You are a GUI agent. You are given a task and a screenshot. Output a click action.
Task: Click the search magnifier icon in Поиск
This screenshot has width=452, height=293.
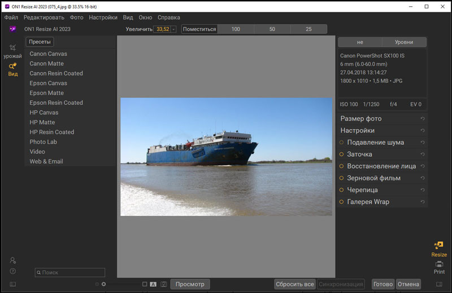(x=38, y=273)
